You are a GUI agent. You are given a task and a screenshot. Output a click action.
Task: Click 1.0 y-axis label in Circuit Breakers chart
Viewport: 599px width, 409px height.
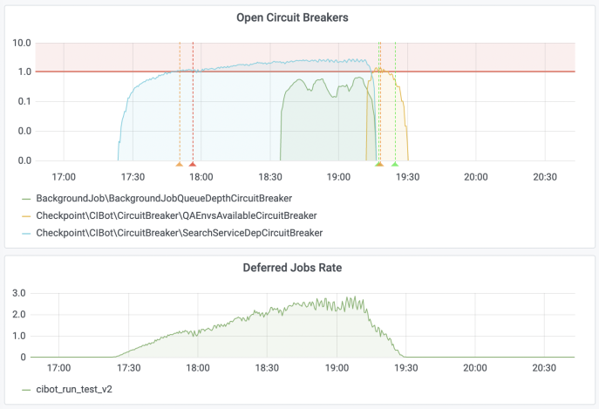tap(24, 72)
